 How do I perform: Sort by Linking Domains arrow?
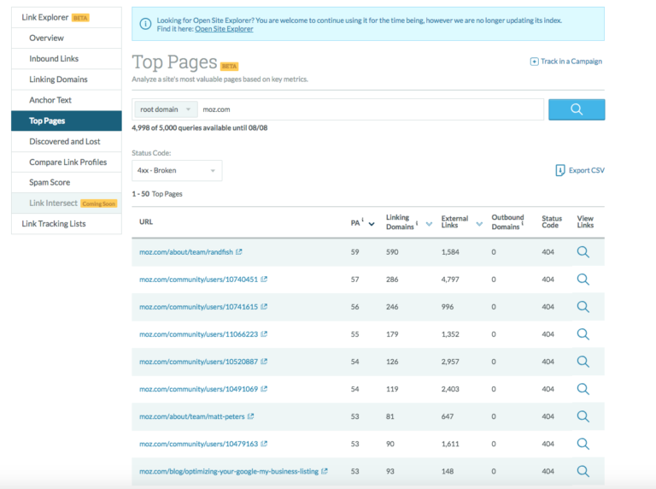[429, 224]
